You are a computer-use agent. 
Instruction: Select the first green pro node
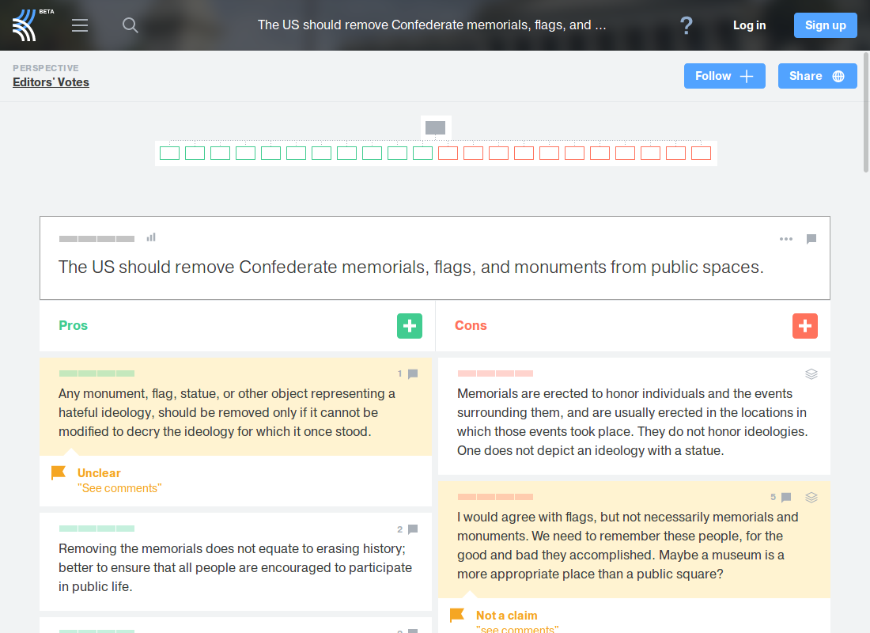[170, 154]
